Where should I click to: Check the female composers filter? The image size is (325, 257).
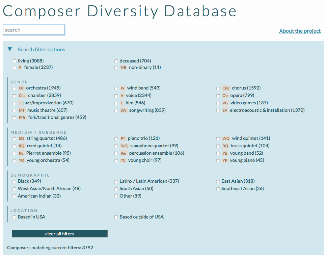pos(14,67)
